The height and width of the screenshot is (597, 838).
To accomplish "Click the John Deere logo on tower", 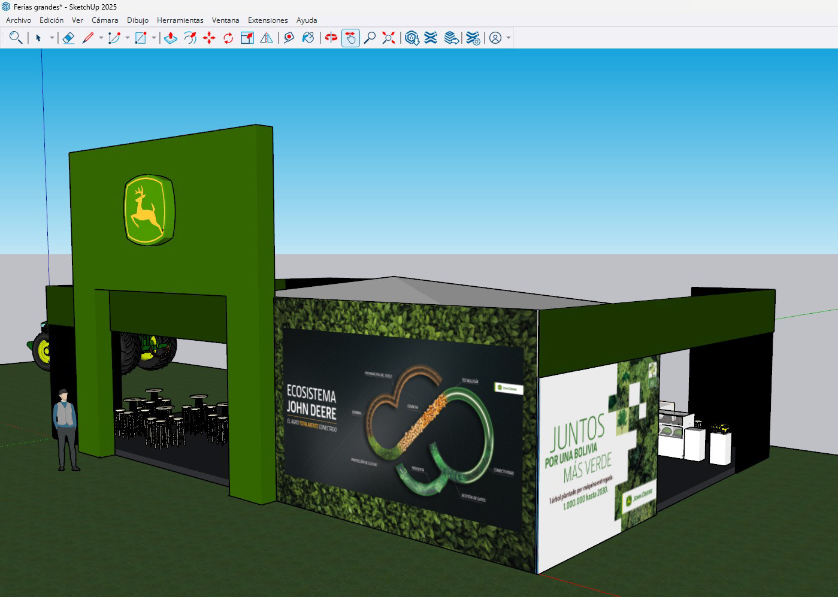I will click(148, 209).
